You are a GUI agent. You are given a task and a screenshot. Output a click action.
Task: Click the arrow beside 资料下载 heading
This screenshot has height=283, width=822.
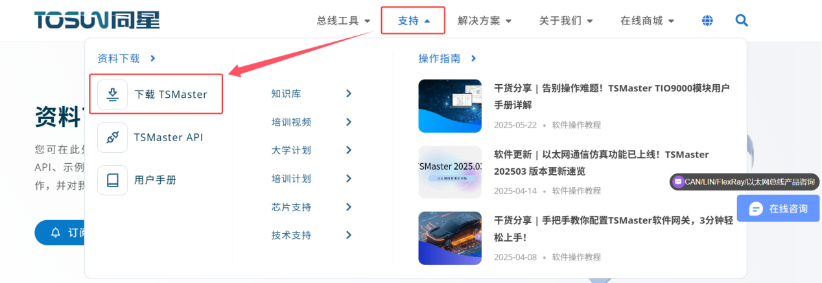pos(153,58)
